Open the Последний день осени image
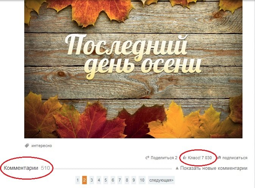 [133, 69]
